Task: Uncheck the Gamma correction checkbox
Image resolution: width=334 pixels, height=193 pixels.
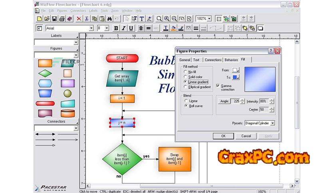Action: point(218,86)
